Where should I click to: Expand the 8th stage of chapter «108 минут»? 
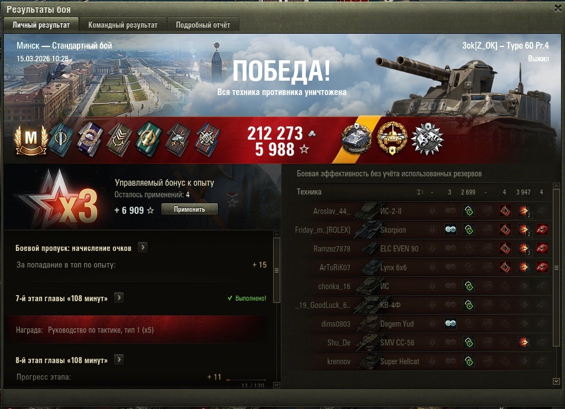pyautogui.click(x=119, y=359)
